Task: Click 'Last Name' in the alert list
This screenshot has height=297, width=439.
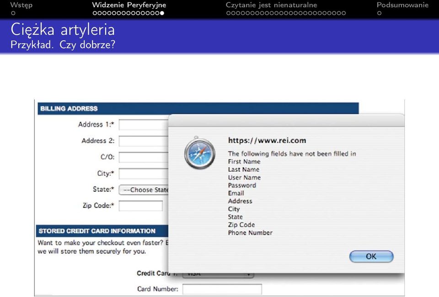Action: pos(244,170)
